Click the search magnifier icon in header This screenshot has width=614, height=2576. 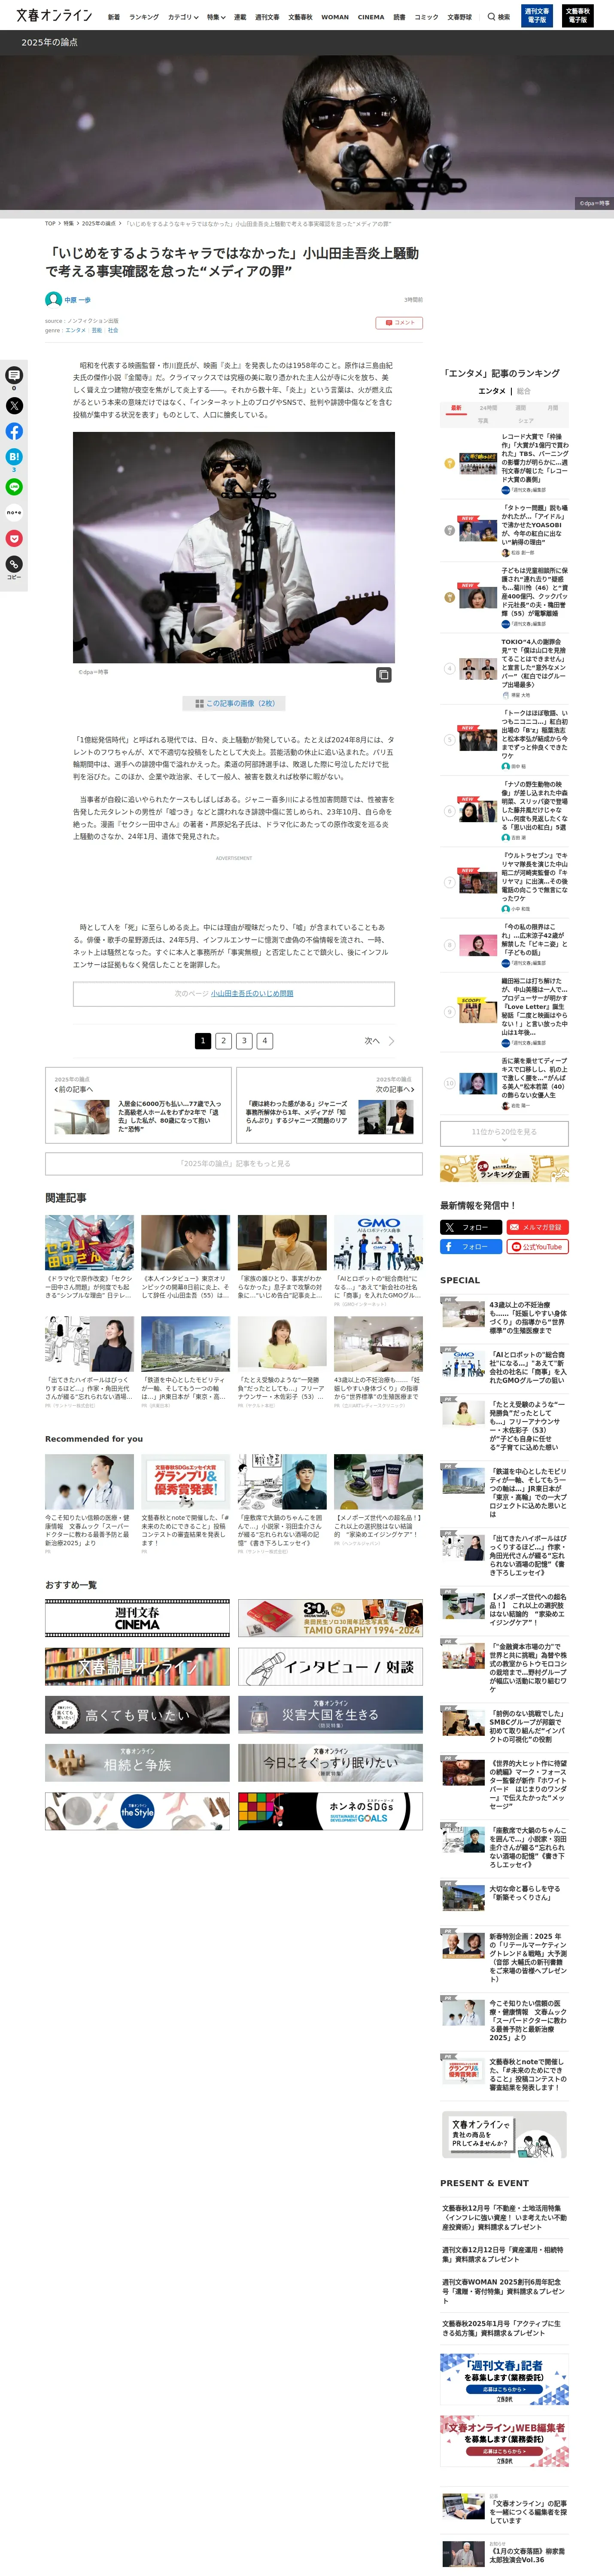(492, 17)
